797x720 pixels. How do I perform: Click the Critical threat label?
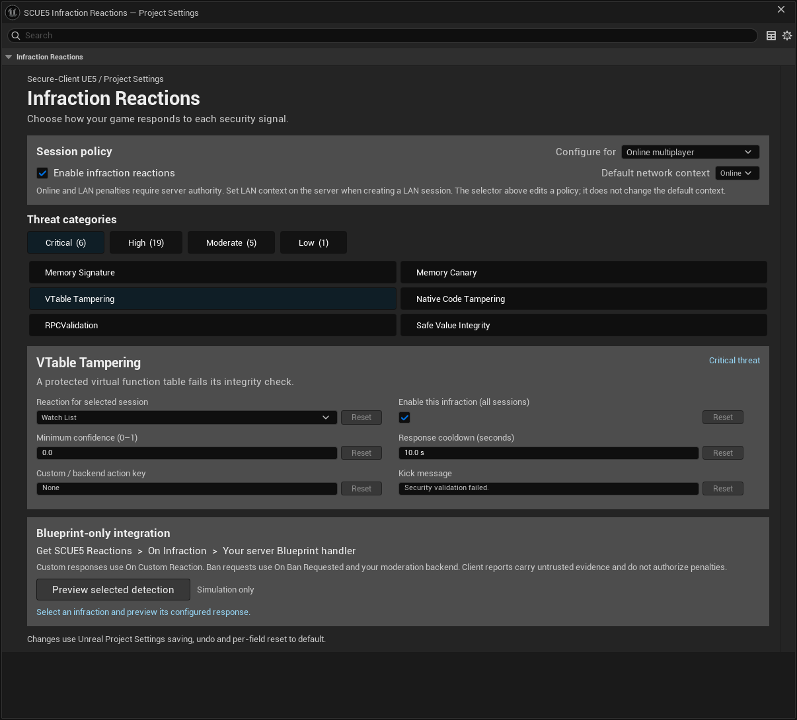pyautogui.click(x=734, y=361)
